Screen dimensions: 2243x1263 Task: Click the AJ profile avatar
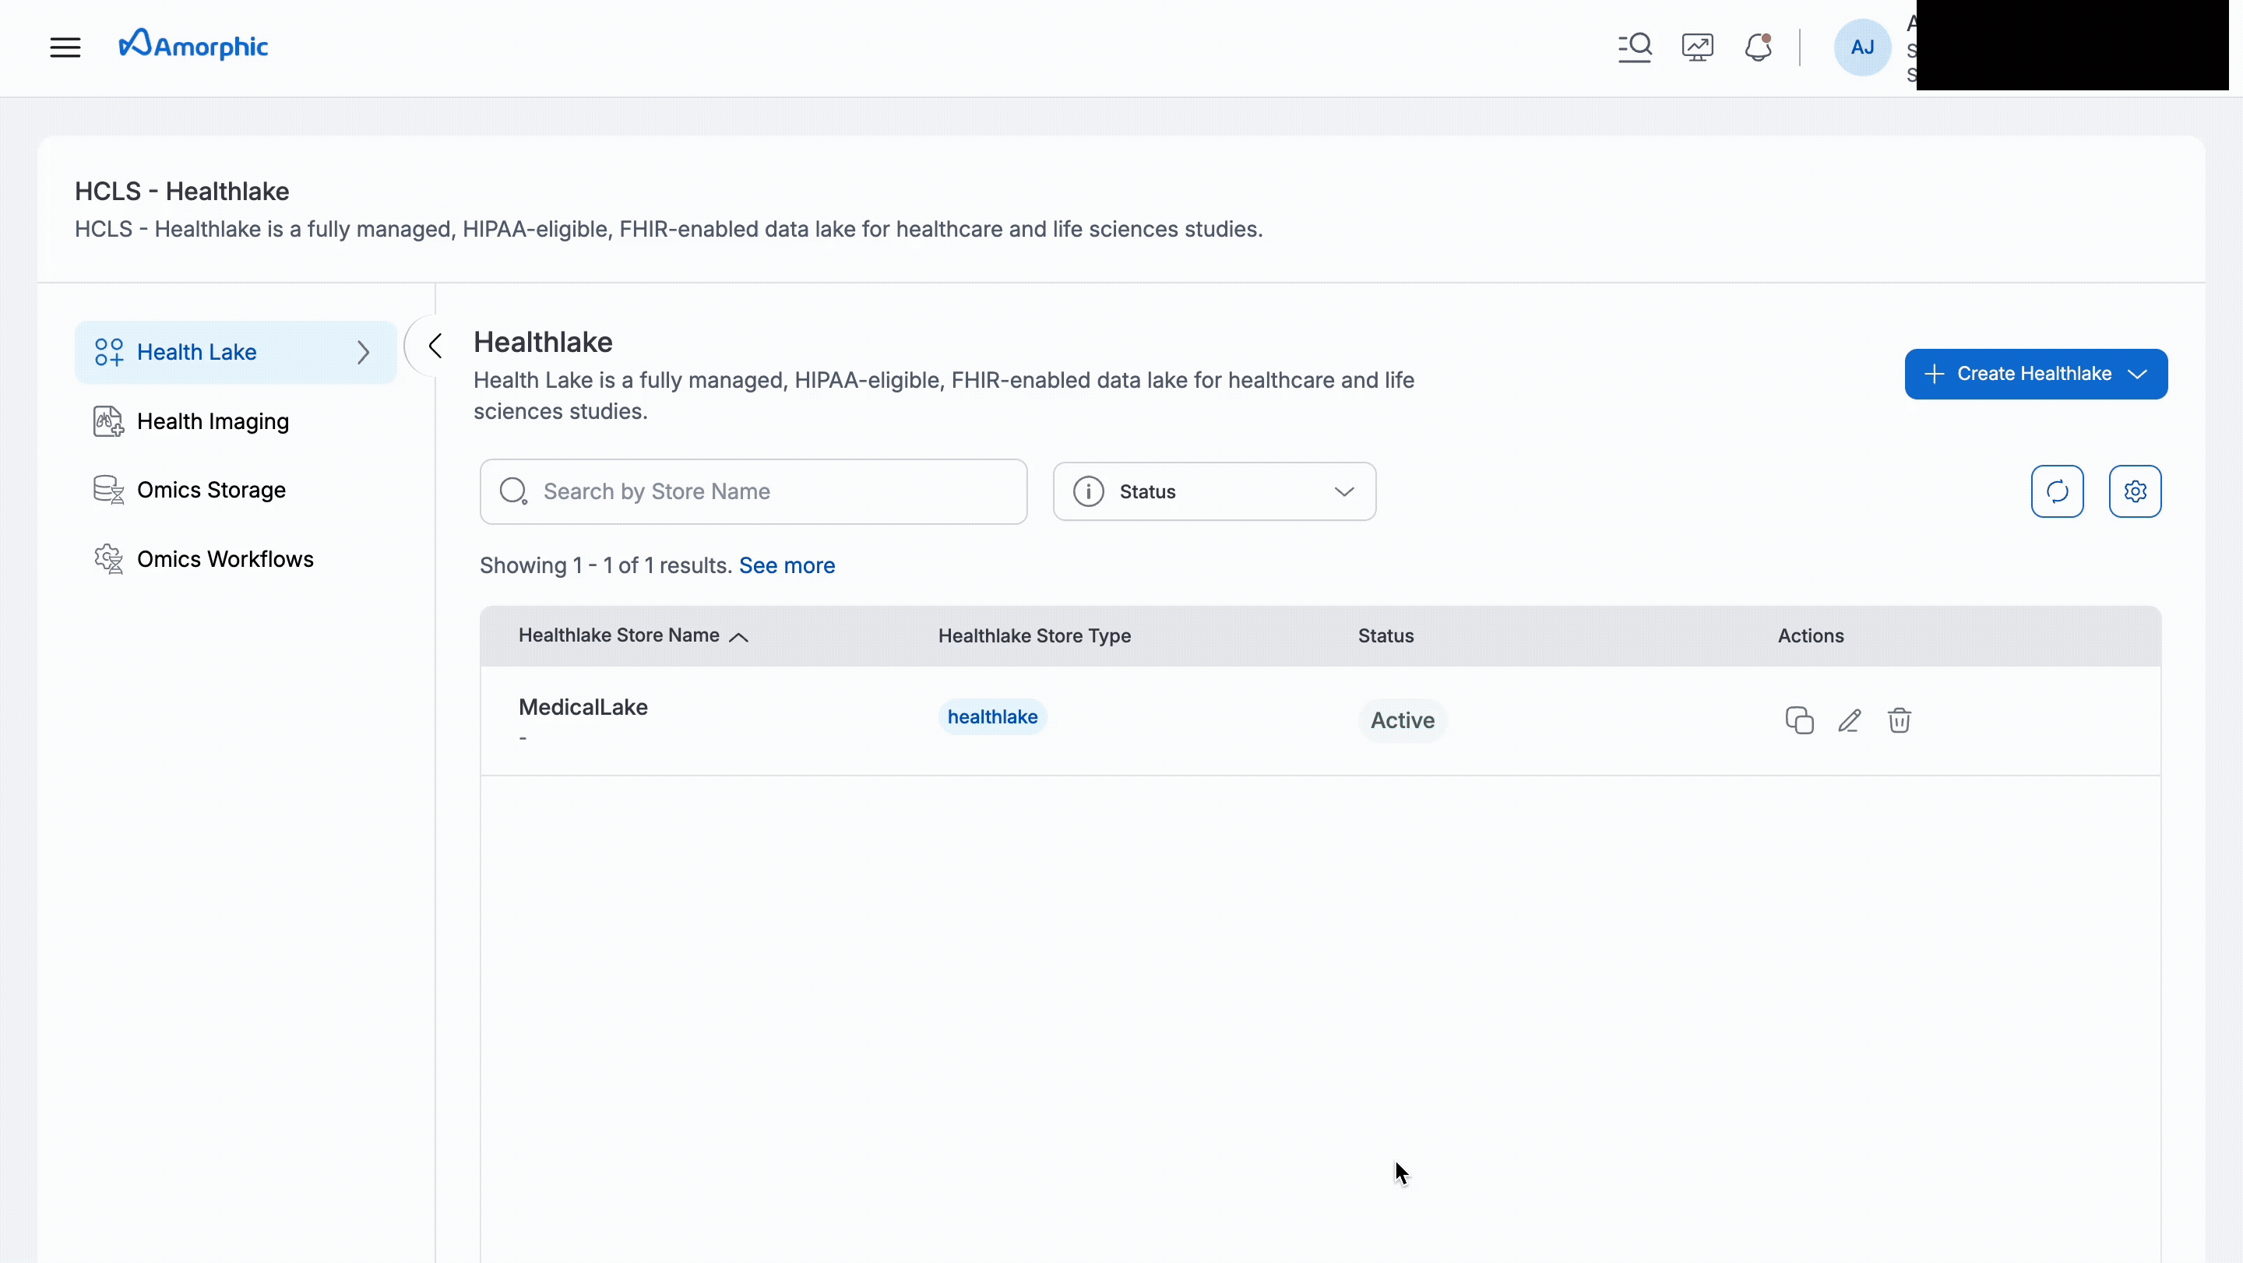coord(1861,47)
